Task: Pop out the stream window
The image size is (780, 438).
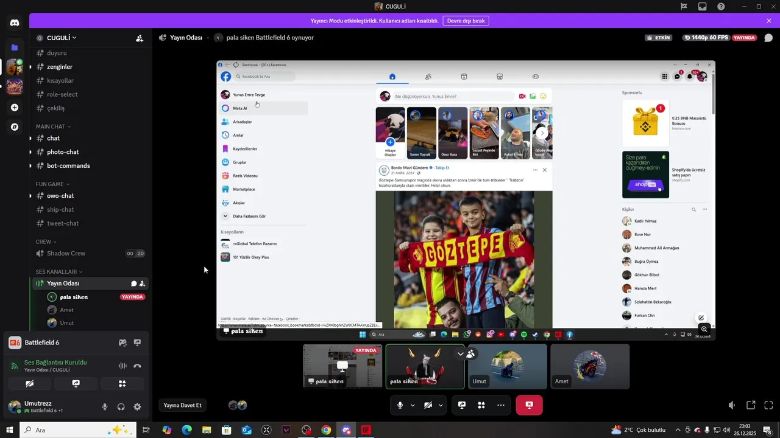Action: (751, 405)
